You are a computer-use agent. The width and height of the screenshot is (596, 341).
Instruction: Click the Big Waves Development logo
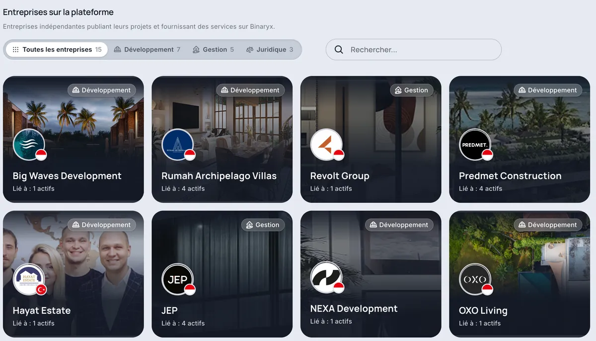[29, 145]
